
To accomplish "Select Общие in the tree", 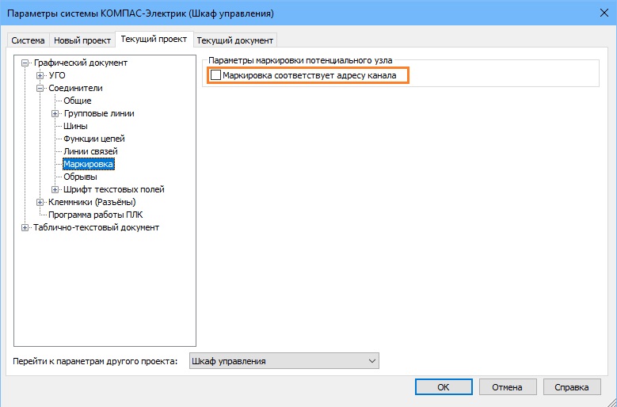I will pyautogui.click(x=77, y=101).
